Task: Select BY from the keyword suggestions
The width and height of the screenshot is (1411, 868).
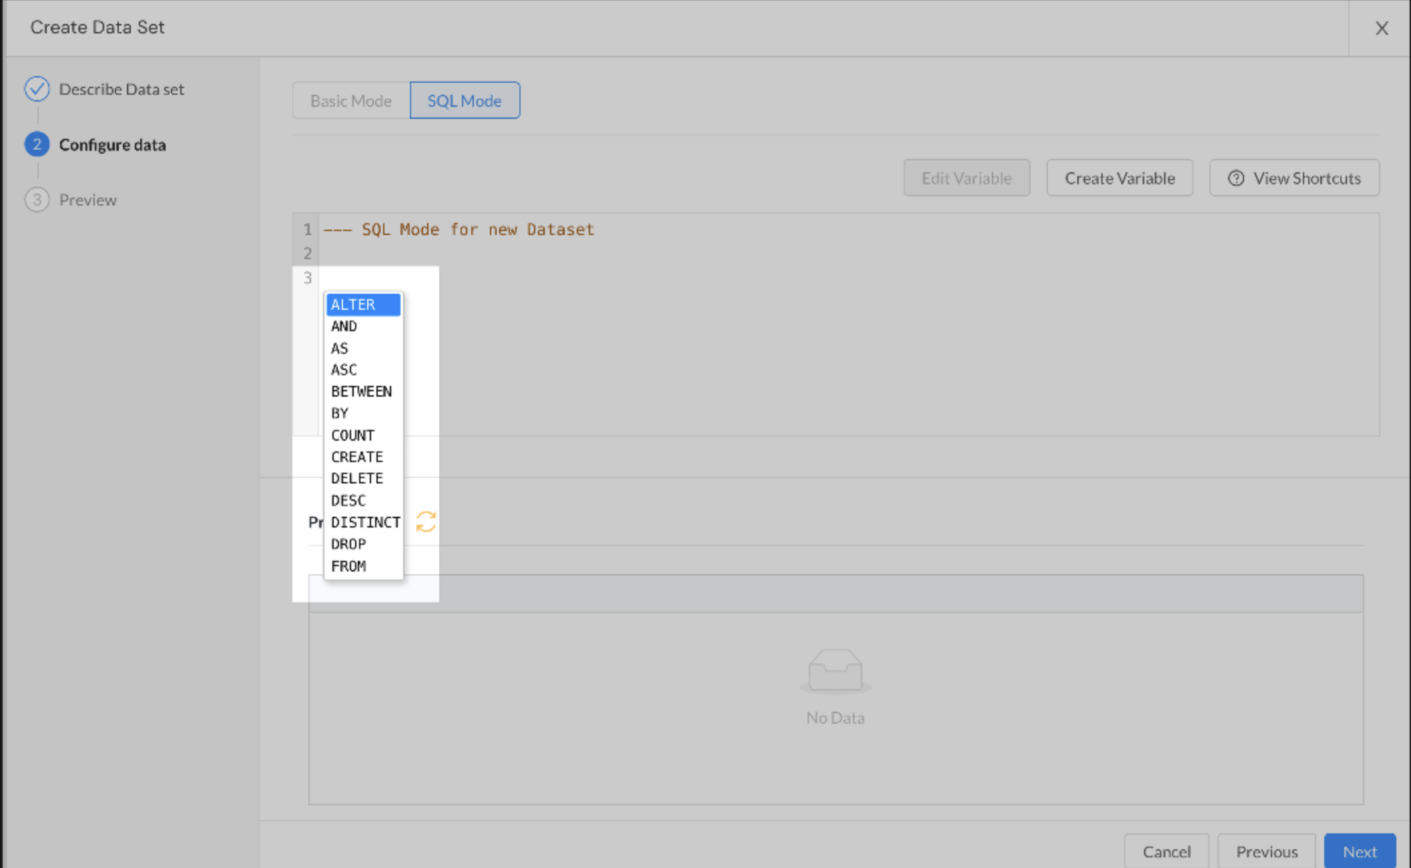Action: [x=363, y=413]
